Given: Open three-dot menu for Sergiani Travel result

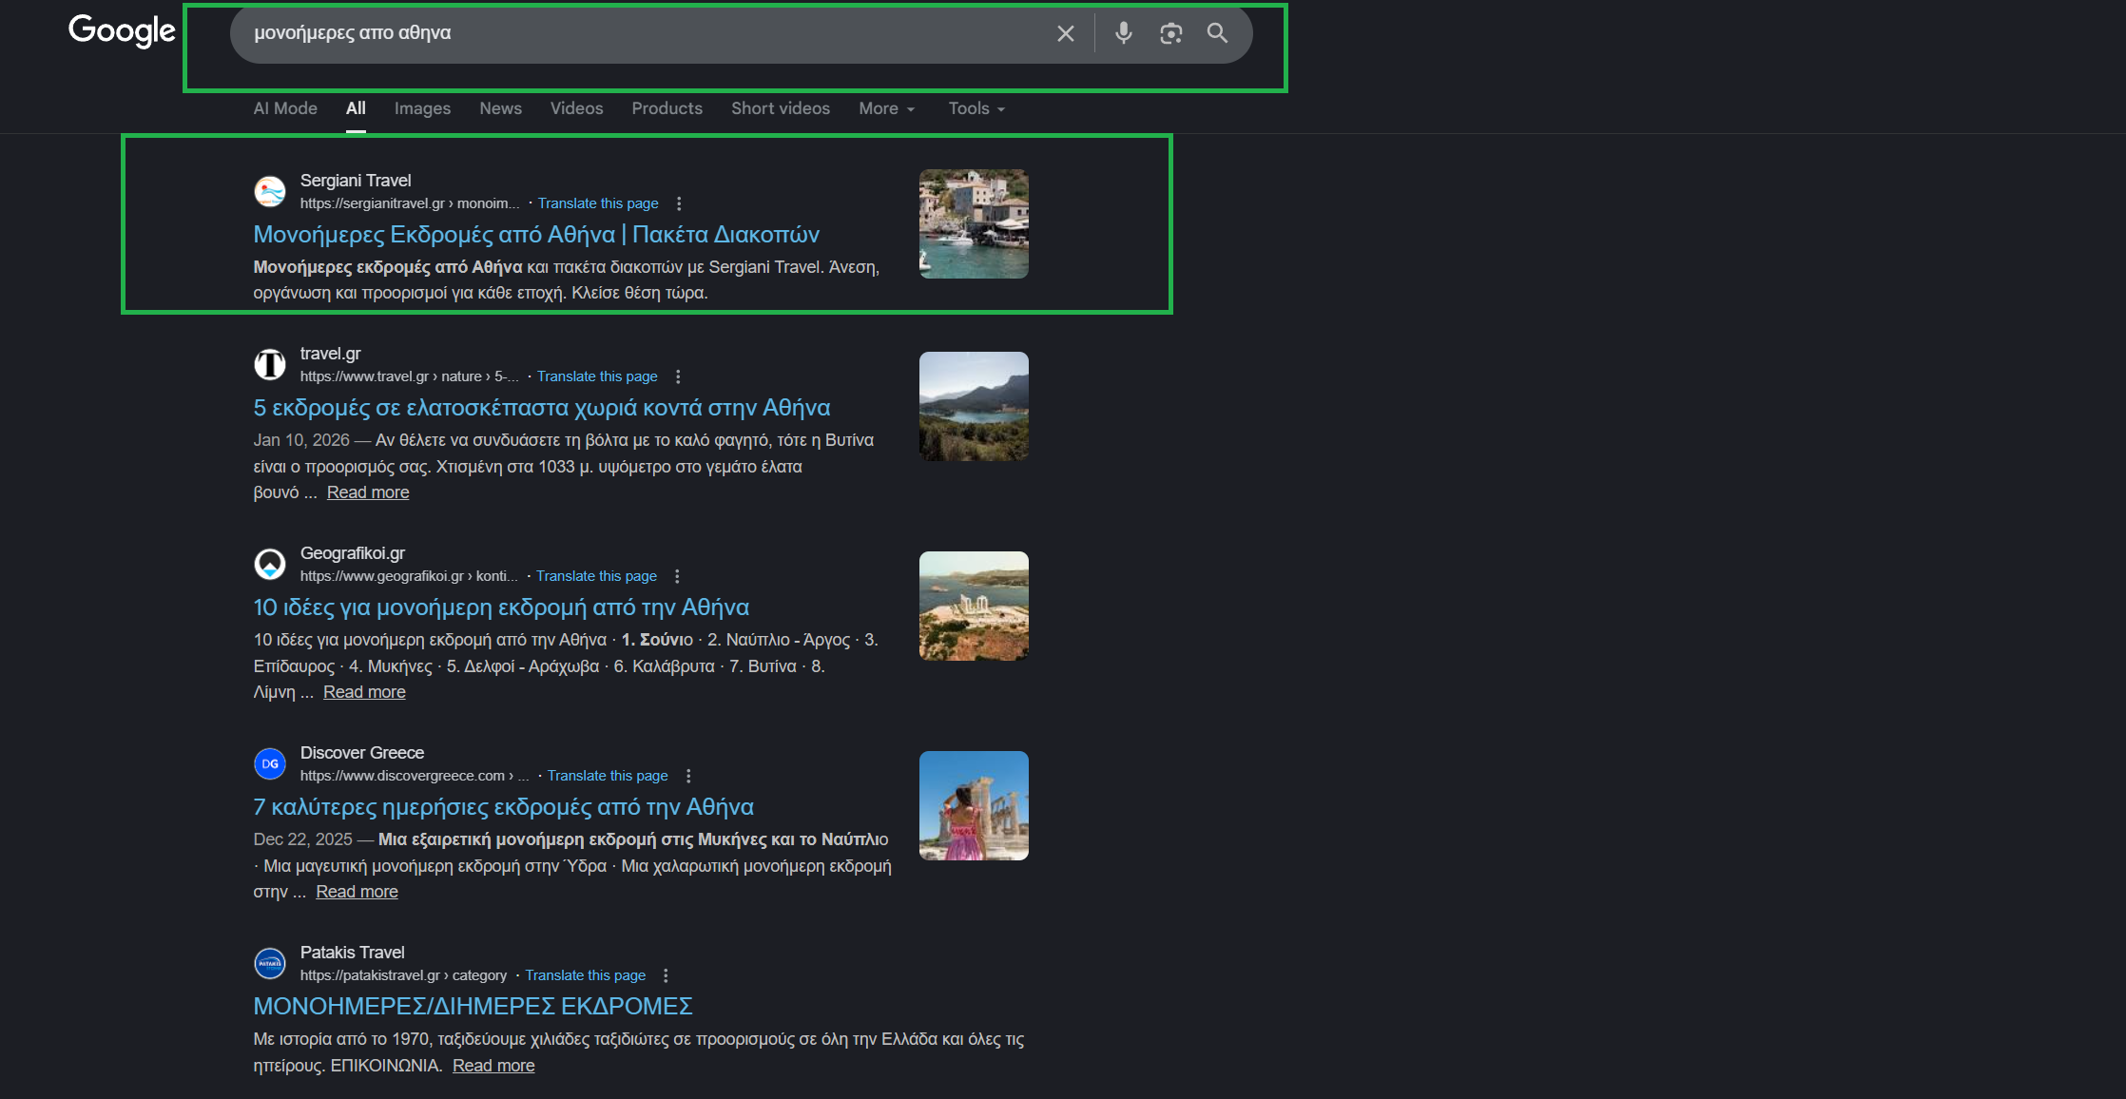Looking at the screenshot, I should (679, 203).
